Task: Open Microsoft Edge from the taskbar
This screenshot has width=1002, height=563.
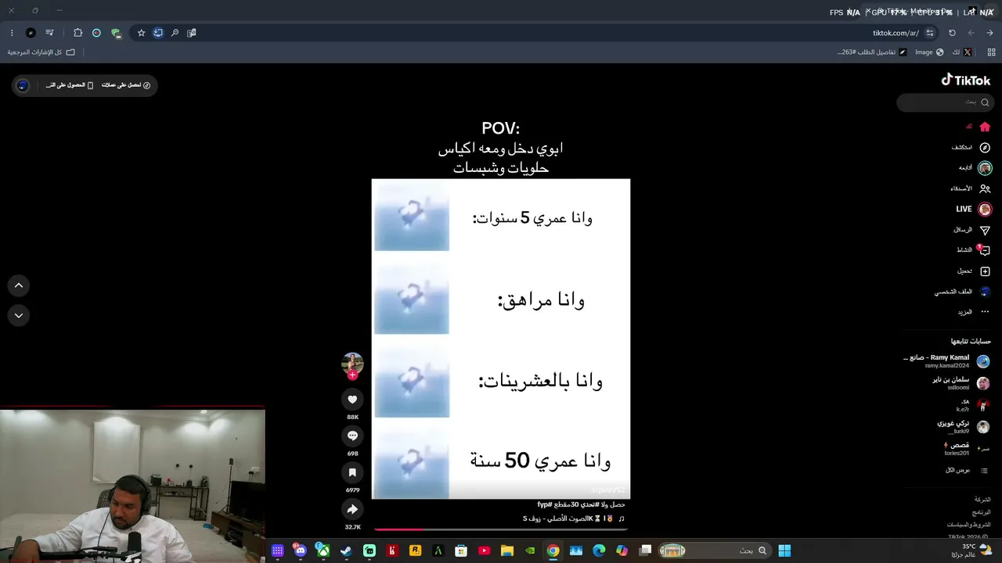Action: 600,550
